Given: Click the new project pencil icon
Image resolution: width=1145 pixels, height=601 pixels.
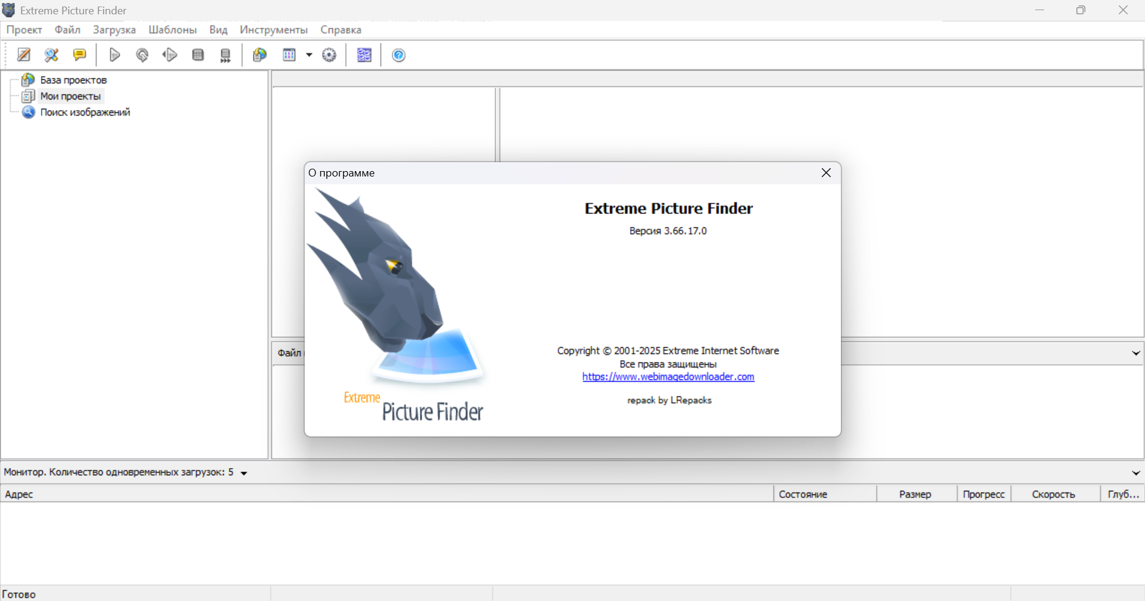Looking at the screenshot, I should click(24, 55).
